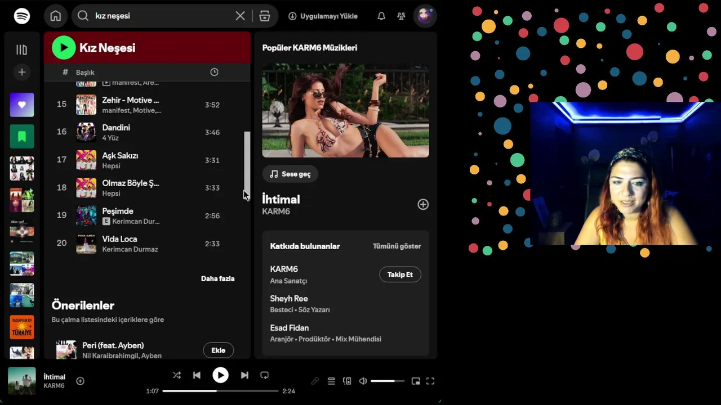This screenshot has width=721, height=405.
Task: Seek on the song progress bar
Action: pos(220,391)
